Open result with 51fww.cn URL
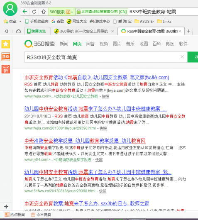 click(98, 172)
